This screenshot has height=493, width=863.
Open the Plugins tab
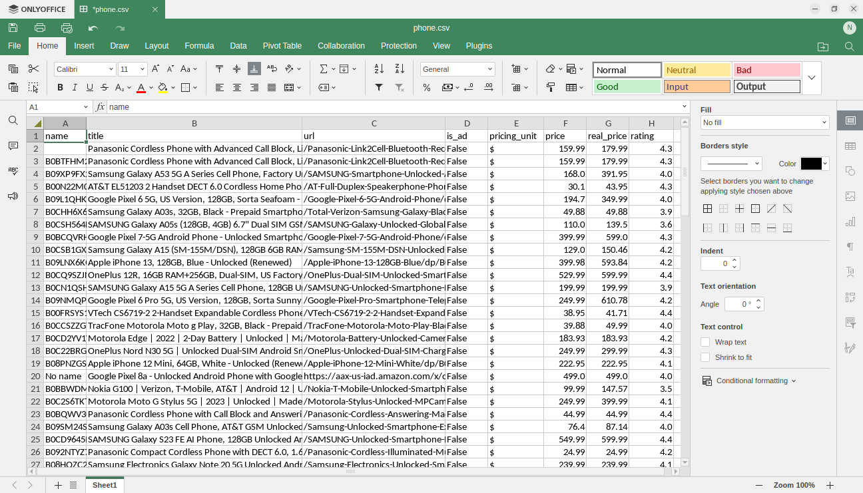479,46
